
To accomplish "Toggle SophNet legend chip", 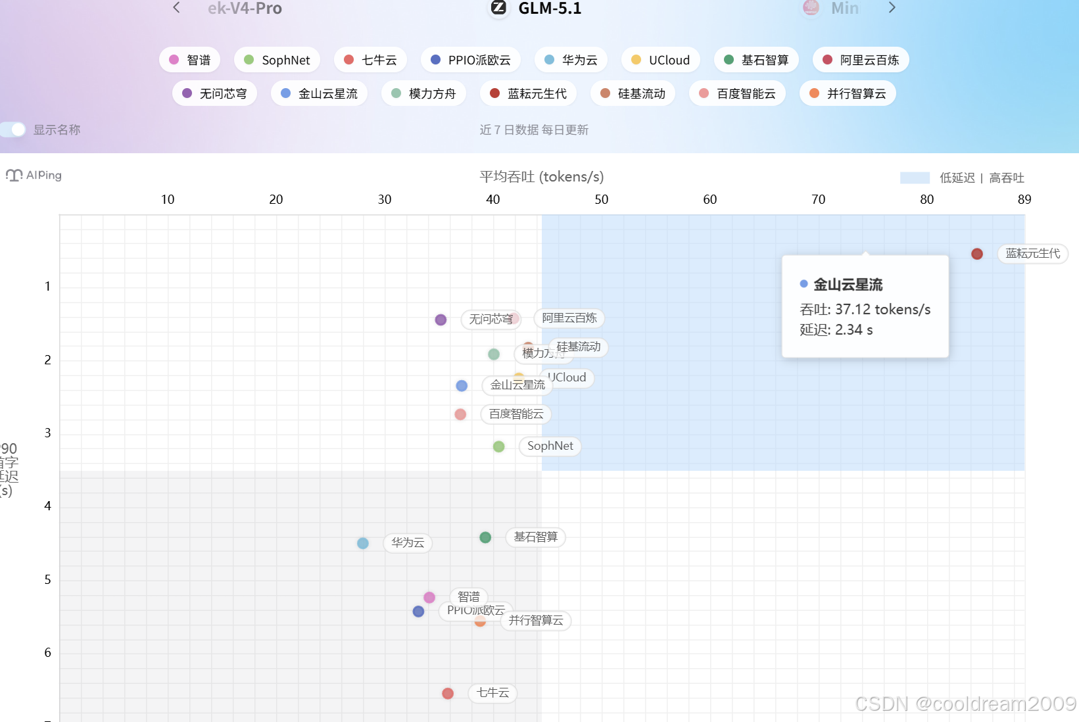I will click(277, 60).
